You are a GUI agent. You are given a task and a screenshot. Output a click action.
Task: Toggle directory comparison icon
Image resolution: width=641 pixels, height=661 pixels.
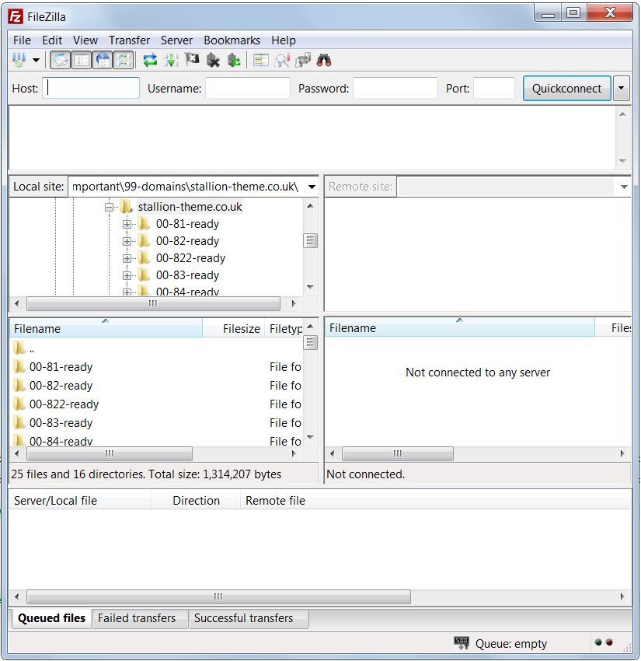tap(282, 61)
